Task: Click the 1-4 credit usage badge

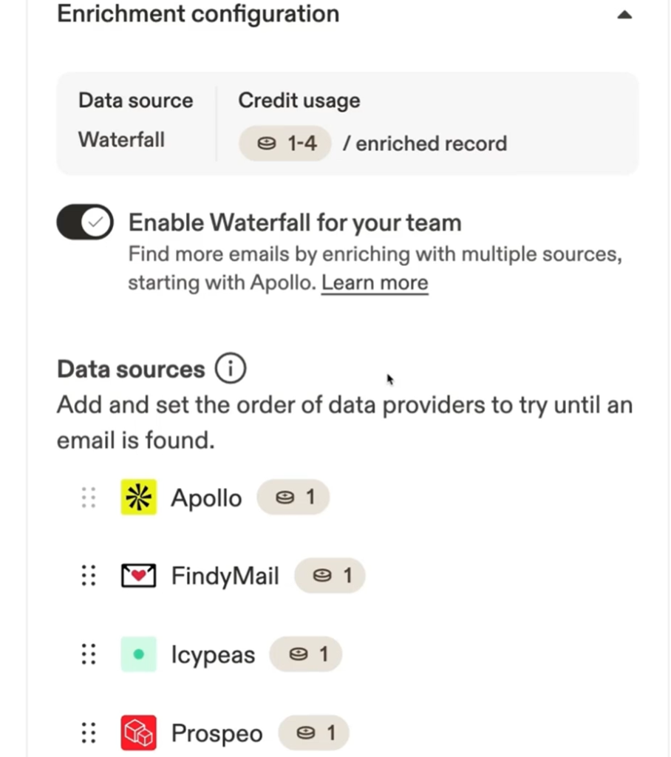Action: 285,143
